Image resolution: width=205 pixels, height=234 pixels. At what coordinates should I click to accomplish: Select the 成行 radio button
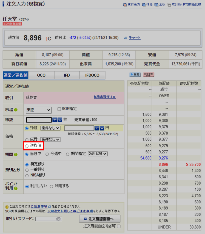(27, 140)
